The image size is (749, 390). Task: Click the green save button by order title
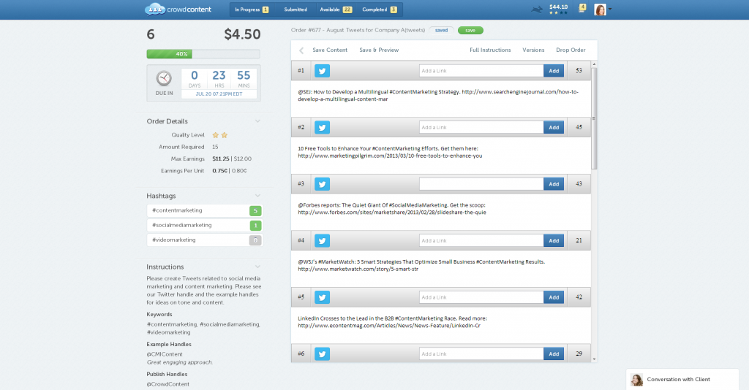tap(470, 31)
